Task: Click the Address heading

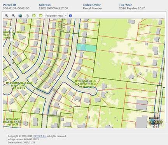Action: pos(45,5)
